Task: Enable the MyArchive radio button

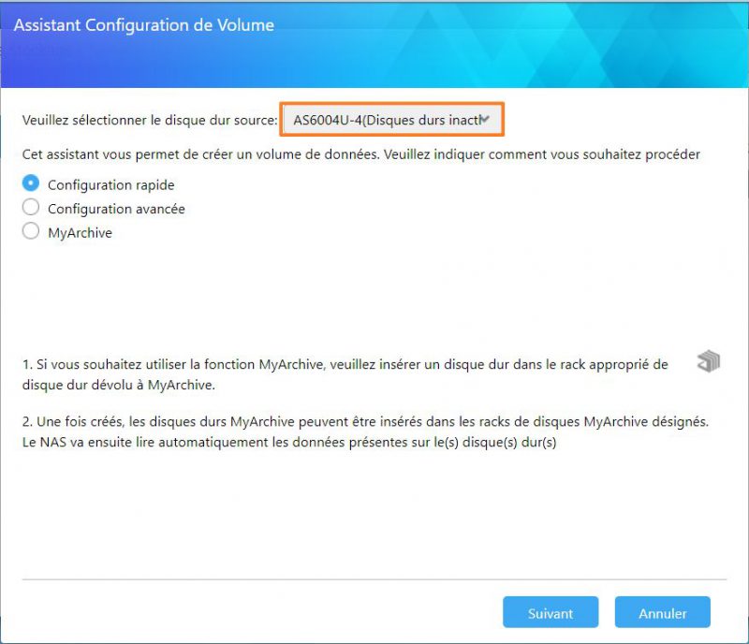Action: click(31, 231)
